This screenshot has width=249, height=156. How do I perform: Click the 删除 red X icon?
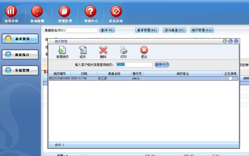pyautogui.click(x=103, y=50)
